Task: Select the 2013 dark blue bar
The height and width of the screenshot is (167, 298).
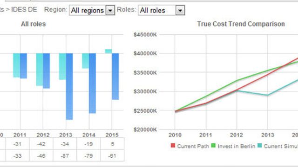Action: [x=69, y=87]
